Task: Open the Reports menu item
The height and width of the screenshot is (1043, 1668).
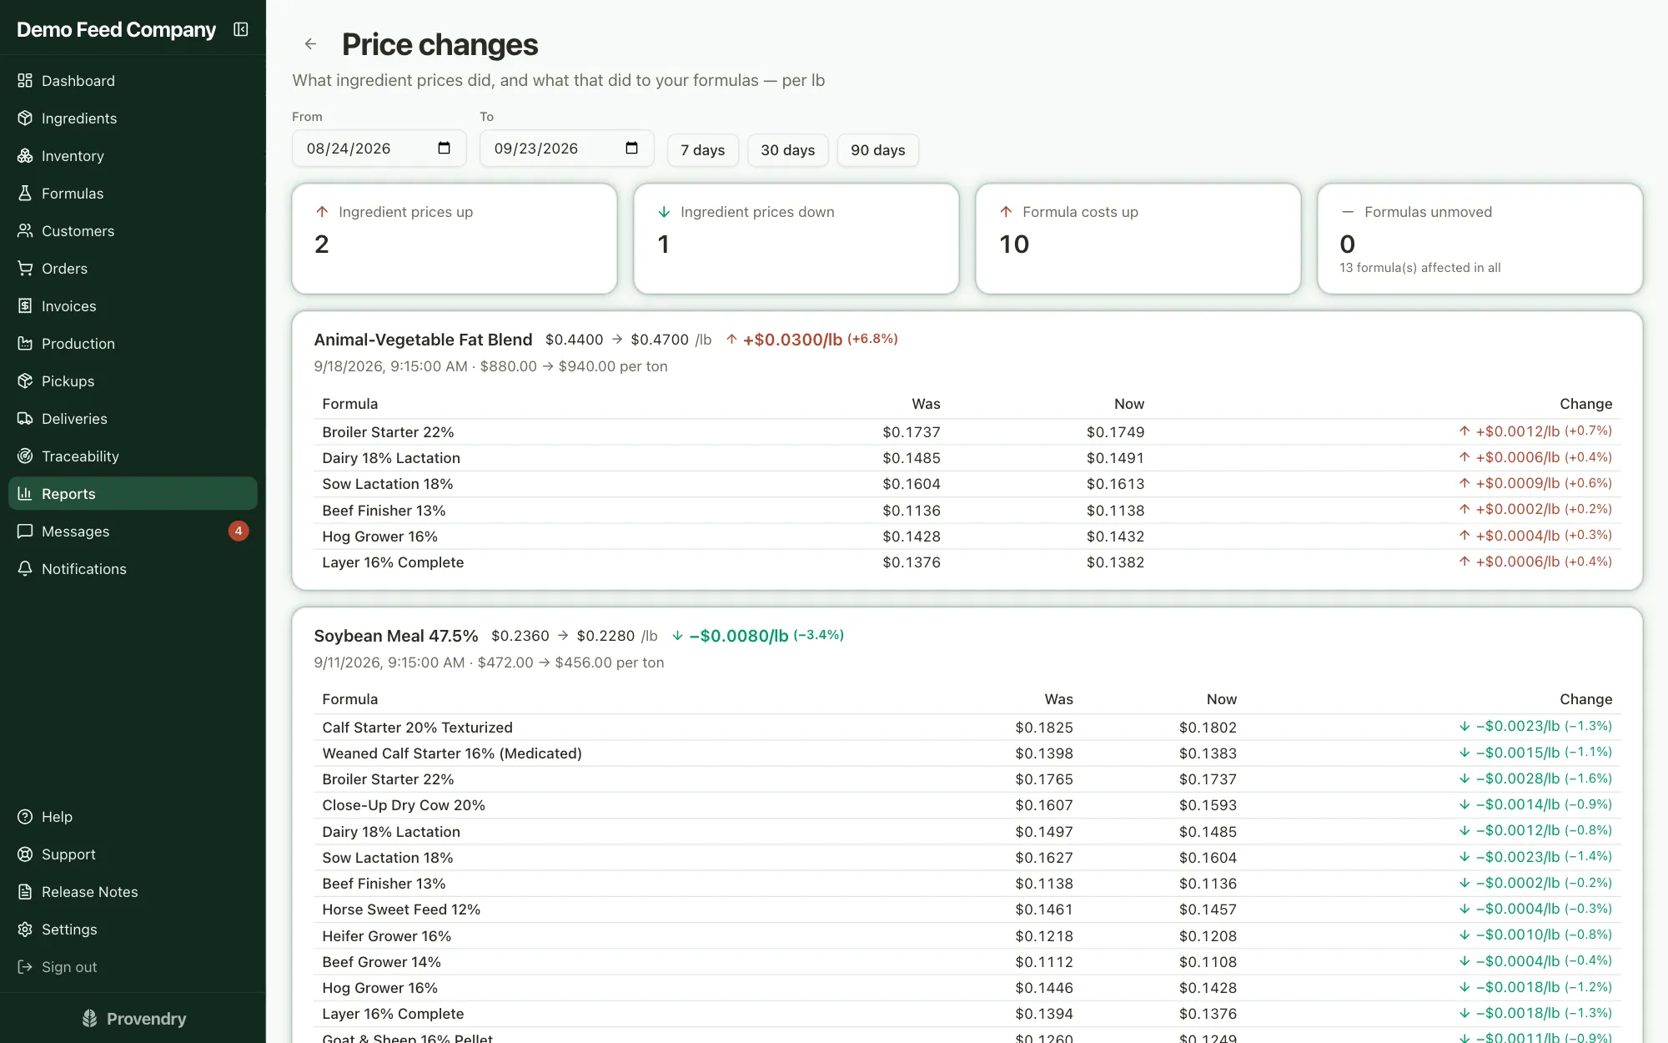Action: [x=133, y=493]
